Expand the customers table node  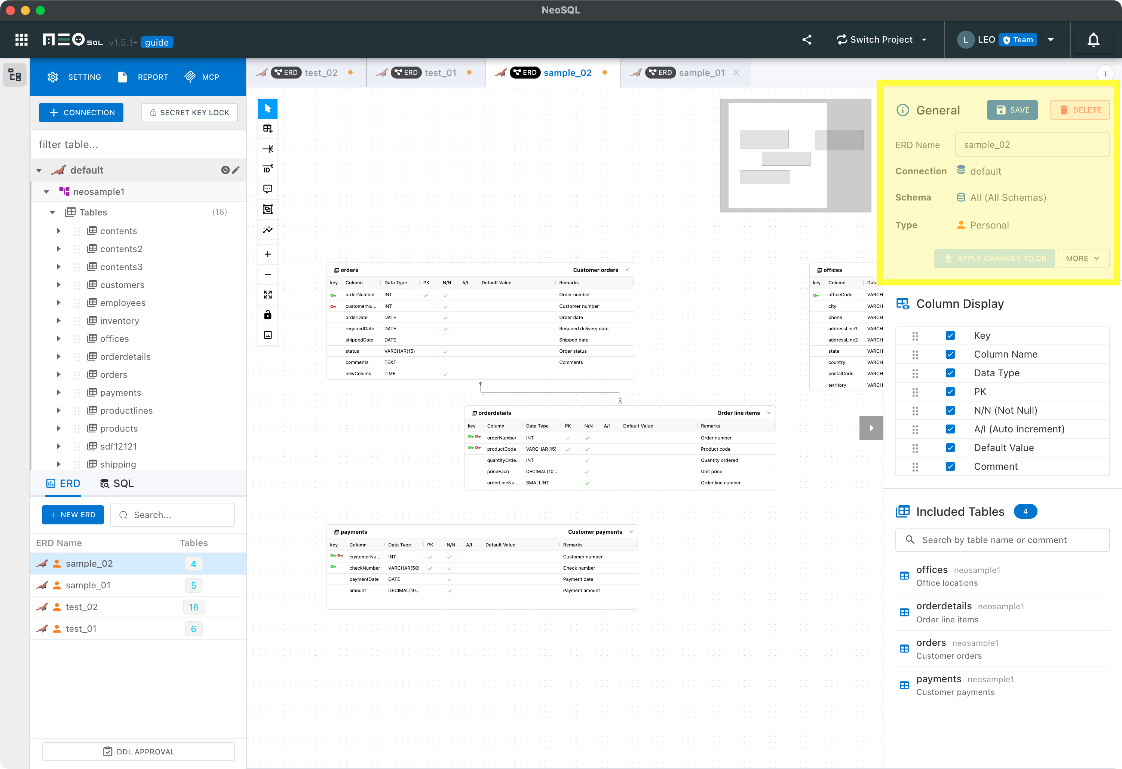[x=58, y=285]
